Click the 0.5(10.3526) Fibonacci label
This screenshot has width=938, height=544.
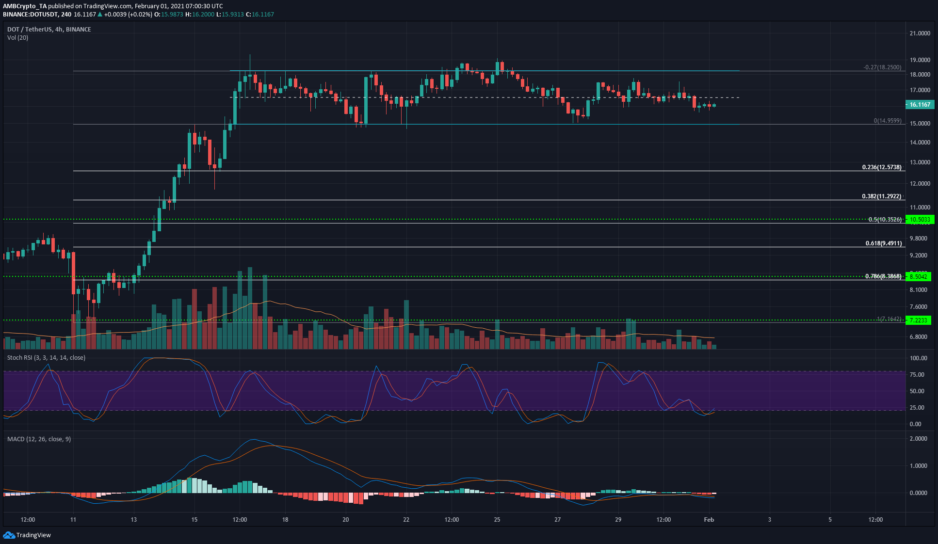tap(885, 220)
